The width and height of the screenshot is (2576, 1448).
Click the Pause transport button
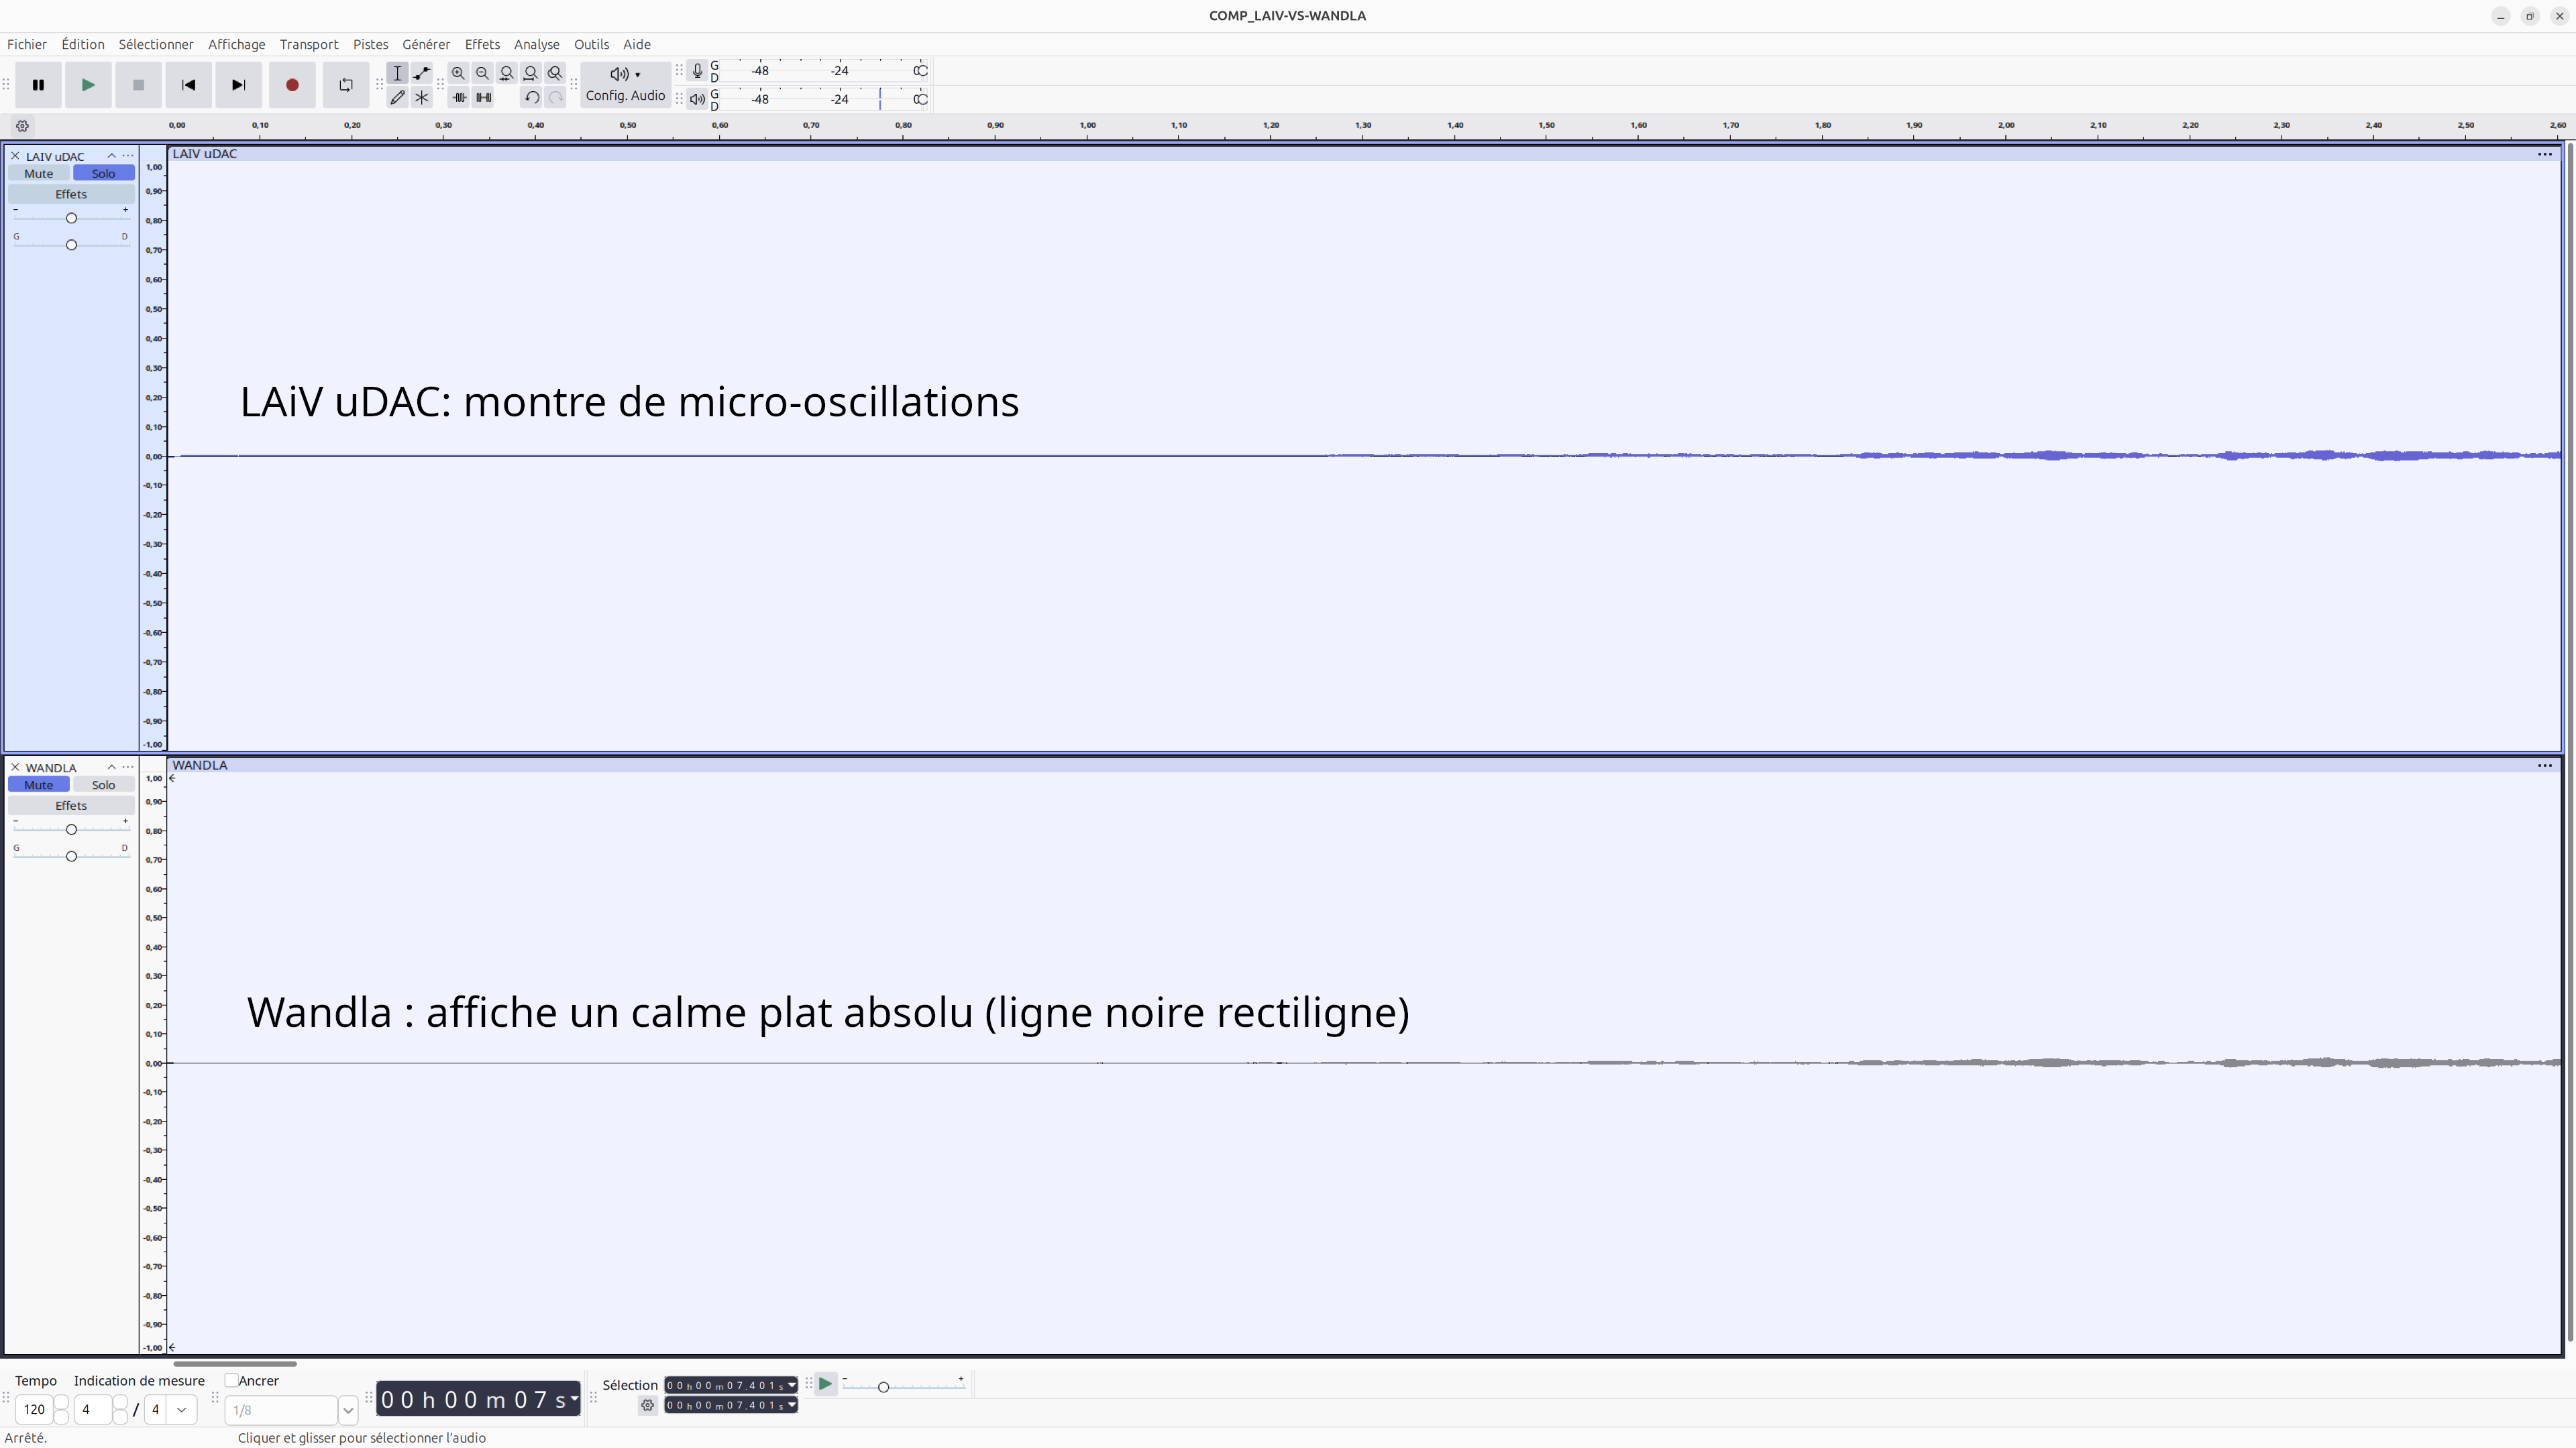38,85
